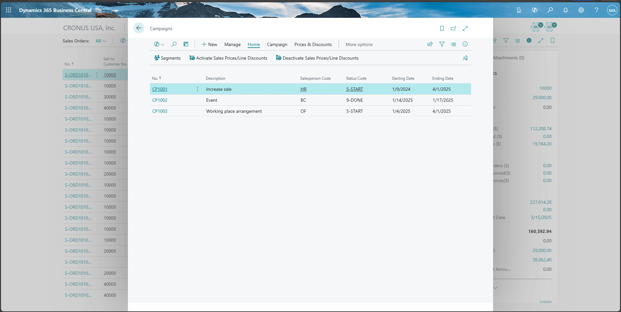Click Deactivate Sales Prices/Line Discounts
This screenshot has width=621, height=312.
click(317, 58)
